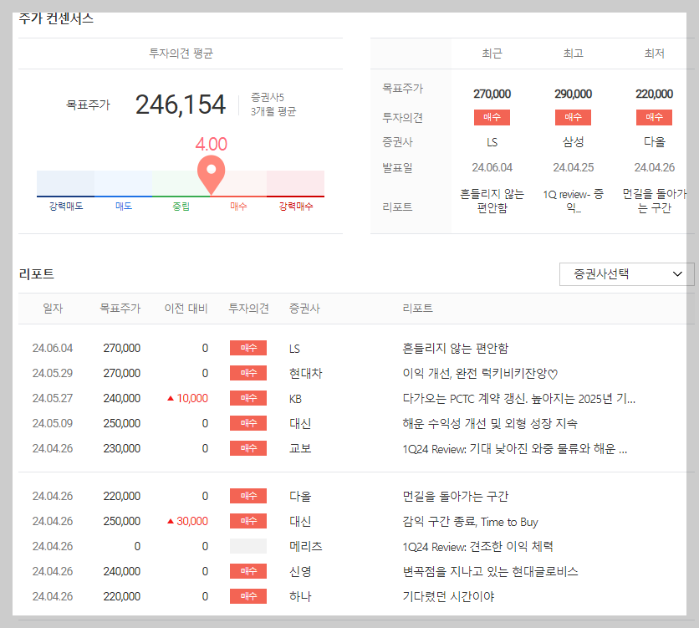The height and width of the screenshot is (628, 699).
Task: Open report 감익 구간 종료, Time to Buy
Action: coord(470,521)
